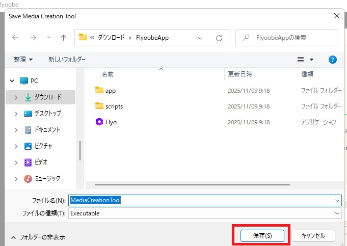
Task: Open the recent locations dropdown arrow
Action: coord(48,38)
